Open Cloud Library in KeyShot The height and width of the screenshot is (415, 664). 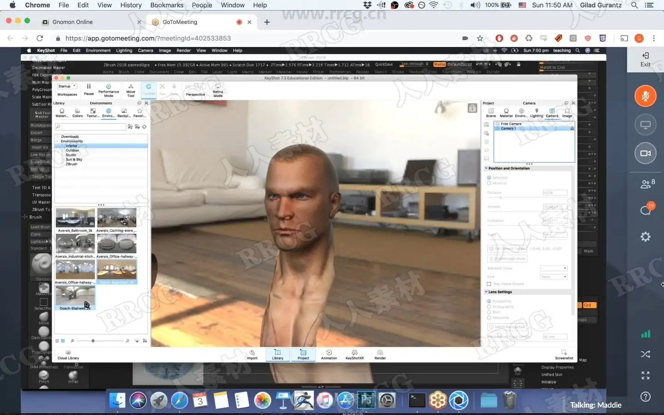click(x=68, y=355)
